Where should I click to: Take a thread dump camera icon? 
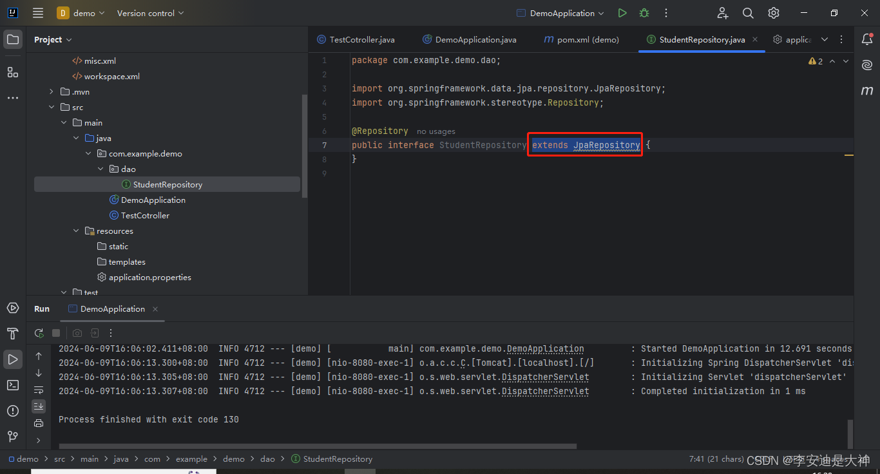[77, 333]
